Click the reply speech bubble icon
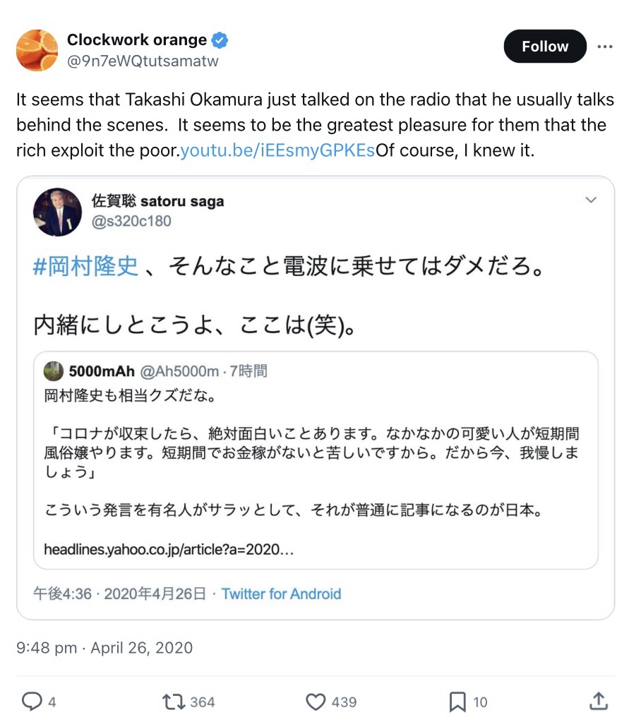Screen dimensions: 629x722 coord(32,701)
